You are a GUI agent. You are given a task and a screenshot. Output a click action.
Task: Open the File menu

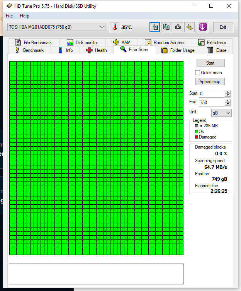click(x=9, y=16)
